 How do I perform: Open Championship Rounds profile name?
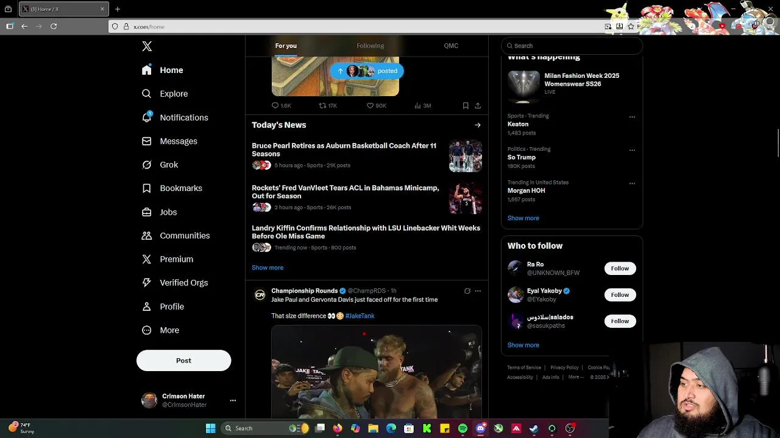304,291
